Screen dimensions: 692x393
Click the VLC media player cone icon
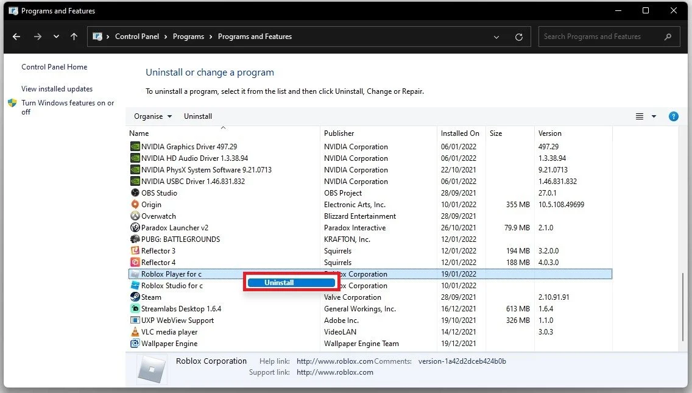click(x=135, y=331)
